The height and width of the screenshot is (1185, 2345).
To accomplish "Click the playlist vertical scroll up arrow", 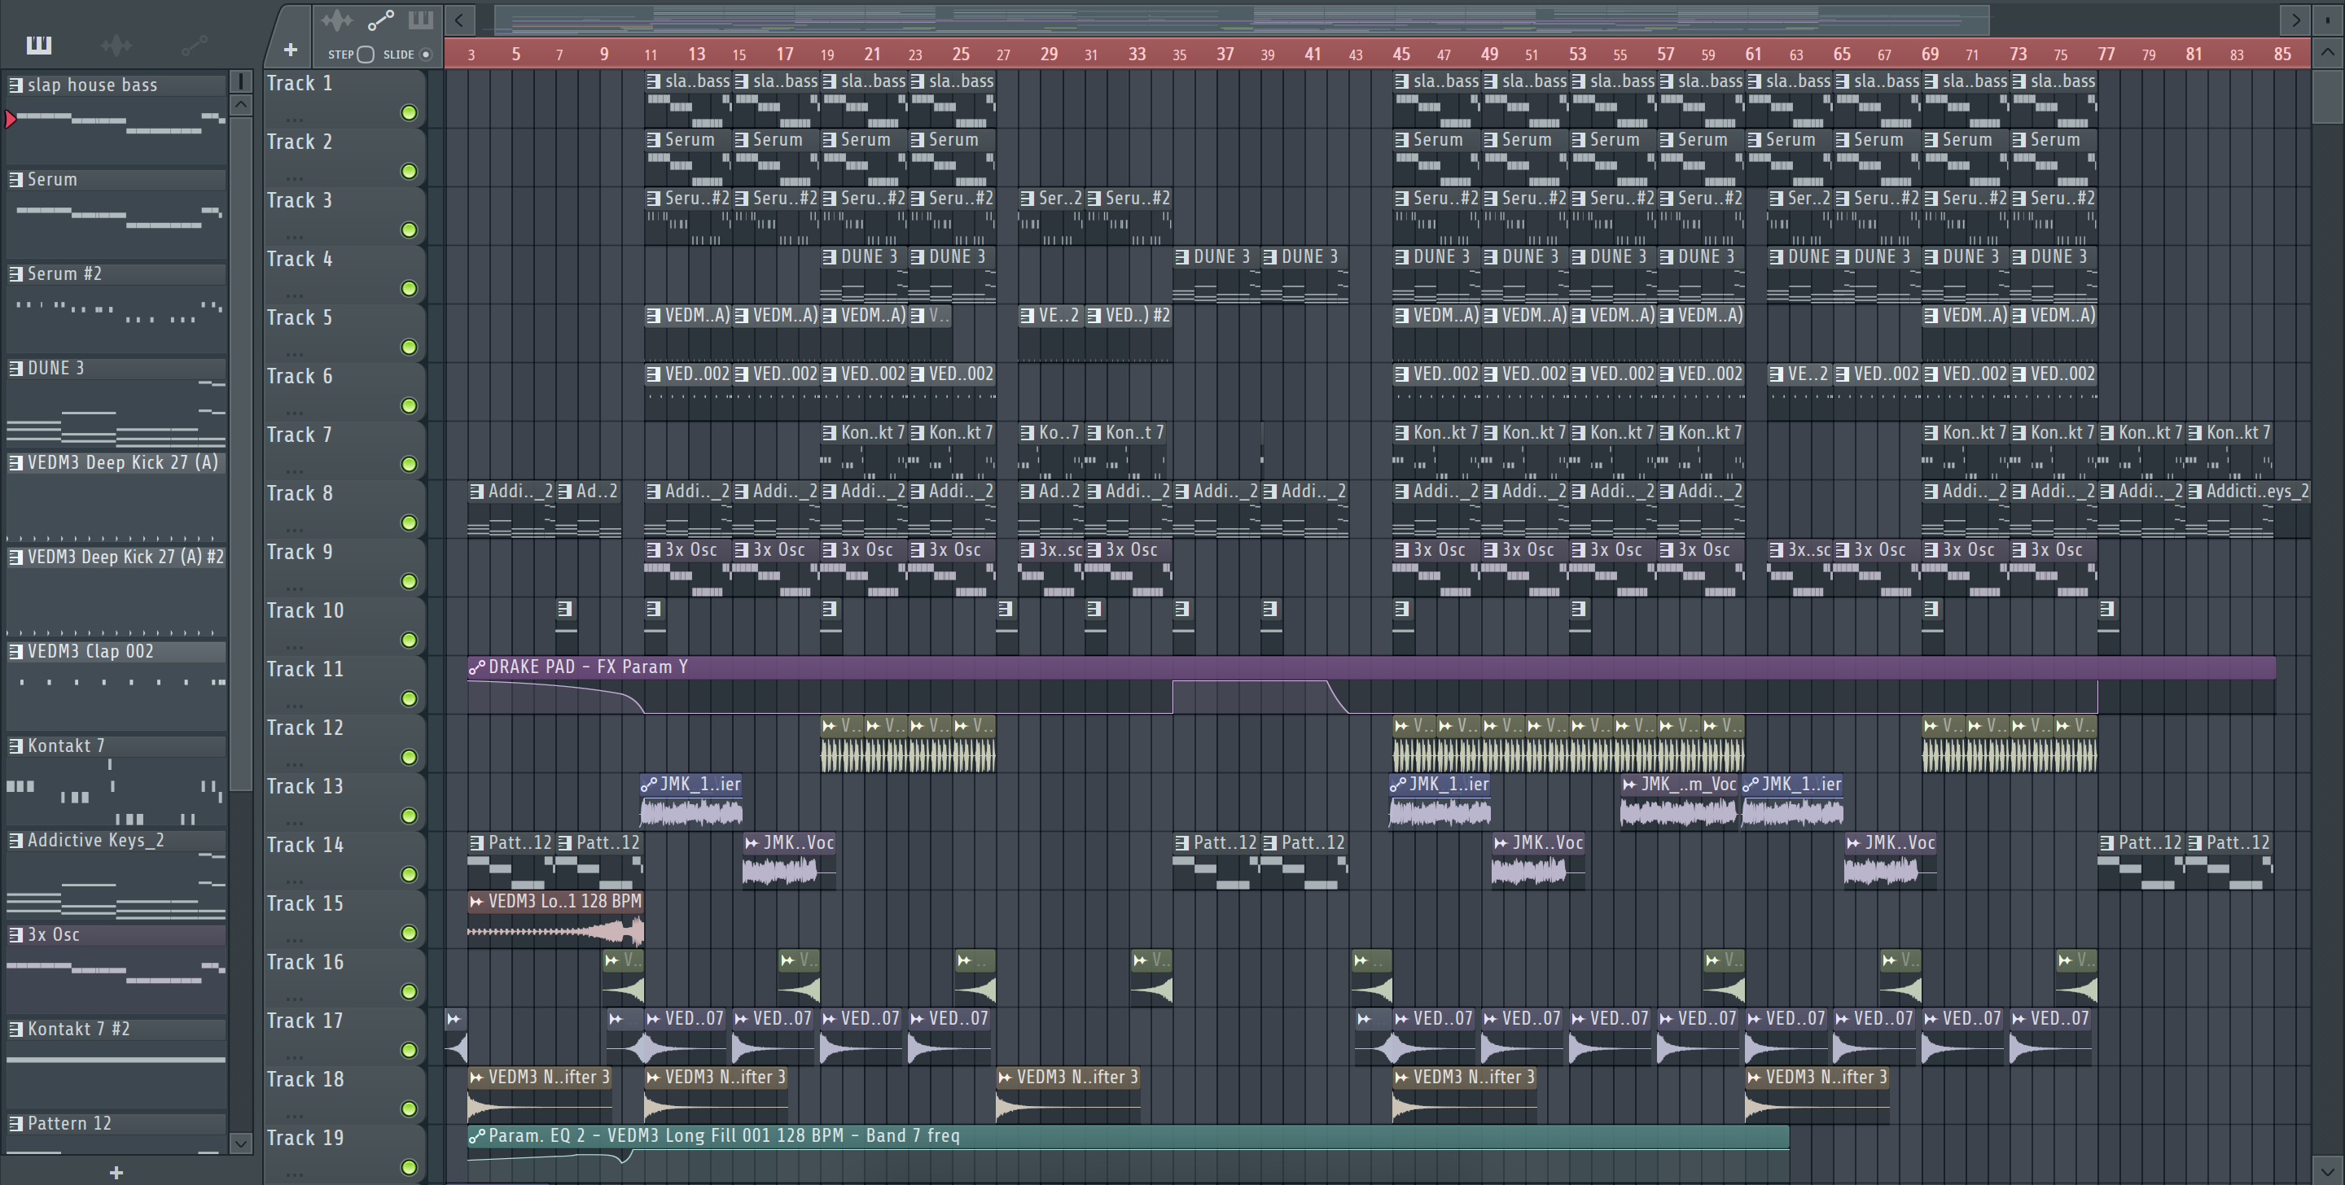I will point(2328,52).
